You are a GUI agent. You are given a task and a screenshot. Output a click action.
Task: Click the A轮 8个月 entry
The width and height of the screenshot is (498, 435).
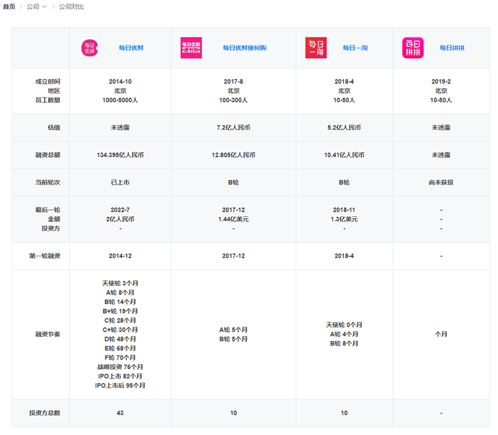click(x=120, y=293)
